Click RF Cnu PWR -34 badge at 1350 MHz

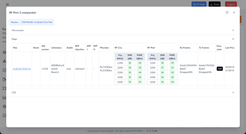(139, 72)
